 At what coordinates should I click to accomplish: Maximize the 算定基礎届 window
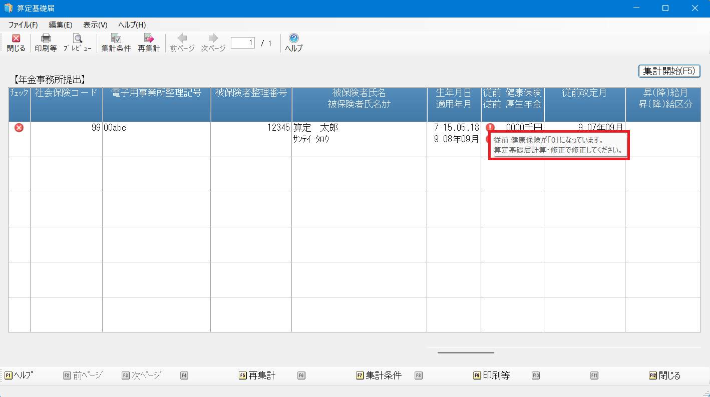[665, 8]
